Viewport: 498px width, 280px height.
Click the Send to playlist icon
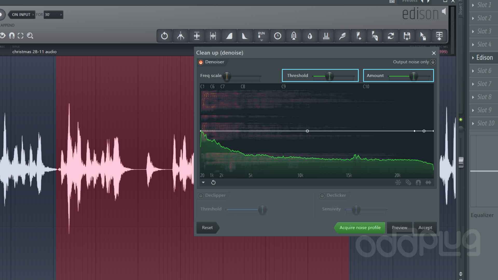pos(439,36)
